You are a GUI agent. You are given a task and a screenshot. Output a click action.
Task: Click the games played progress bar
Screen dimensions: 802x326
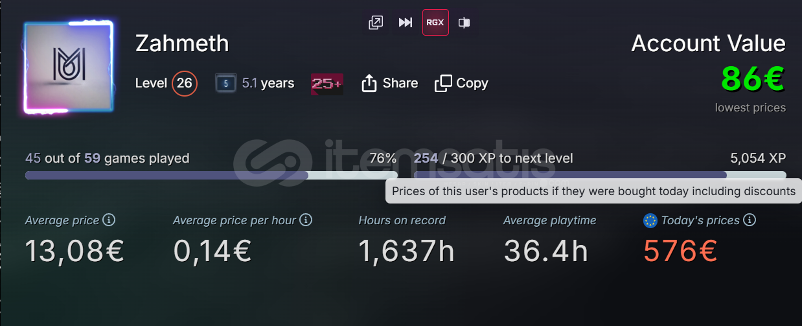(x=211, y=175)
